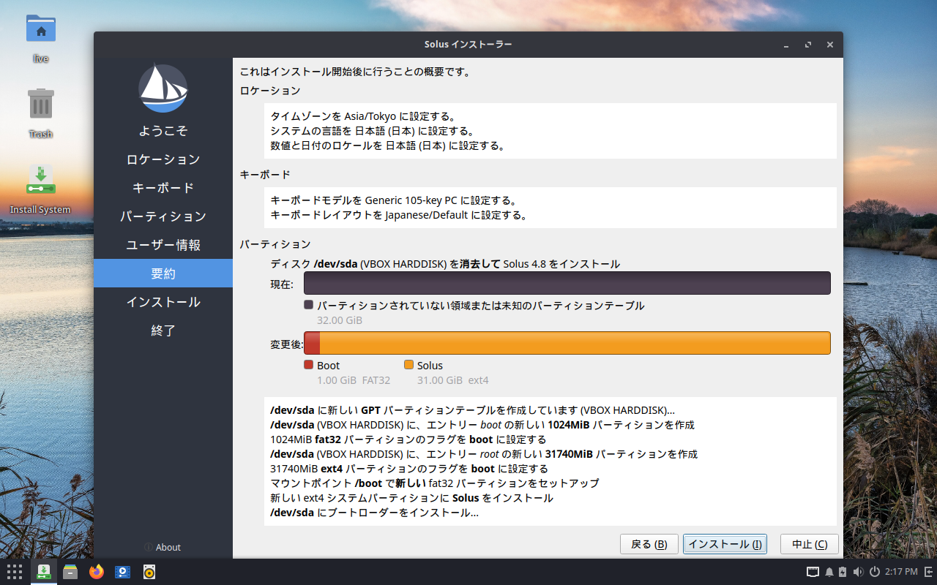Click the ブートローダーをインストール line
This screenshot has height=585, width=937.
[375, 513]
